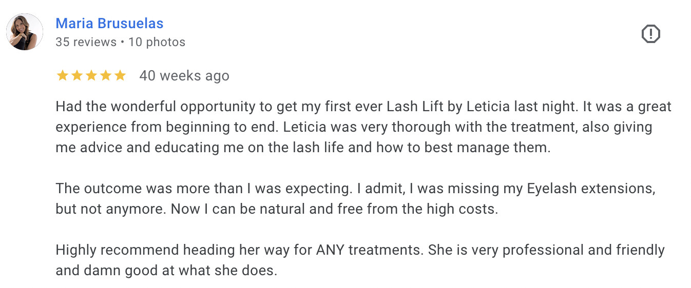
Task: Click the phrase "educating me on the lash life"
Action: click(245, 148)
